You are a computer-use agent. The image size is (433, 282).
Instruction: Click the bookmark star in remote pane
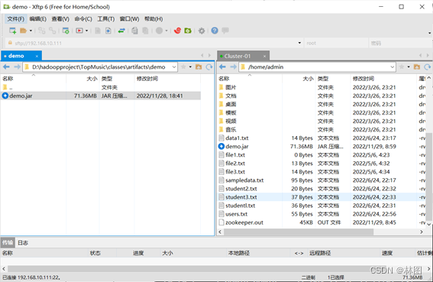402,67
